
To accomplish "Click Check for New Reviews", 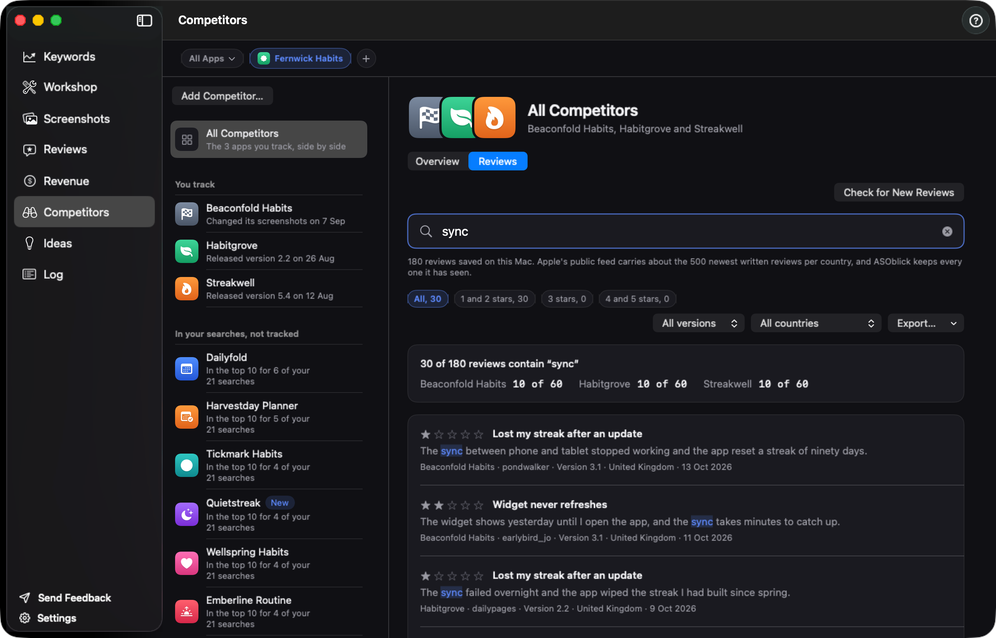I will pos(898,192).
